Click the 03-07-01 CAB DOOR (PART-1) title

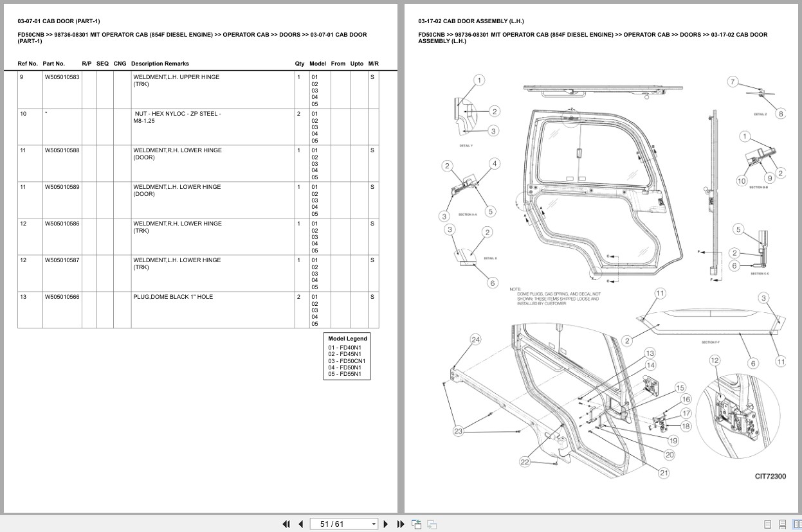pos(59,21)
